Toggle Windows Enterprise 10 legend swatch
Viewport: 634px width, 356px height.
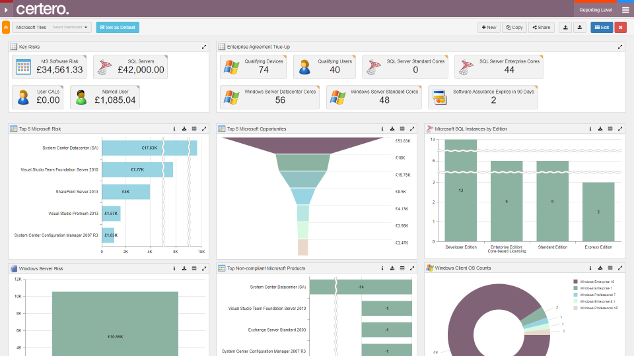pos(575,282)
